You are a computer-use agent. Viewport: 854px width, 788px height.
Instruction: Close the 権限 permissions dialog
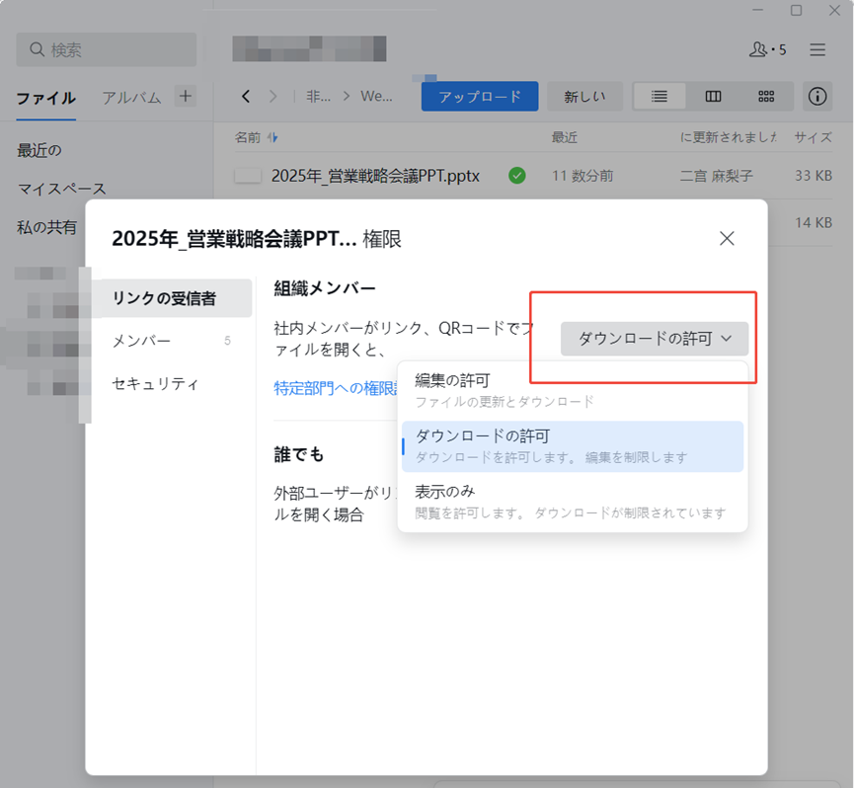(727, 238)
